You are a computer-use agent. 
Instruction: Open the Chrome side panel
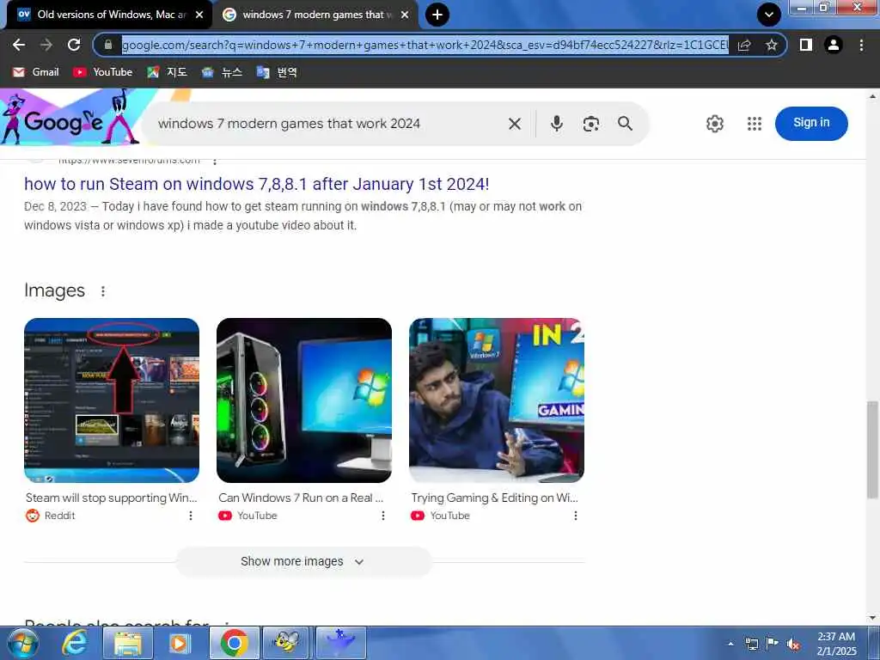point(806,45)
